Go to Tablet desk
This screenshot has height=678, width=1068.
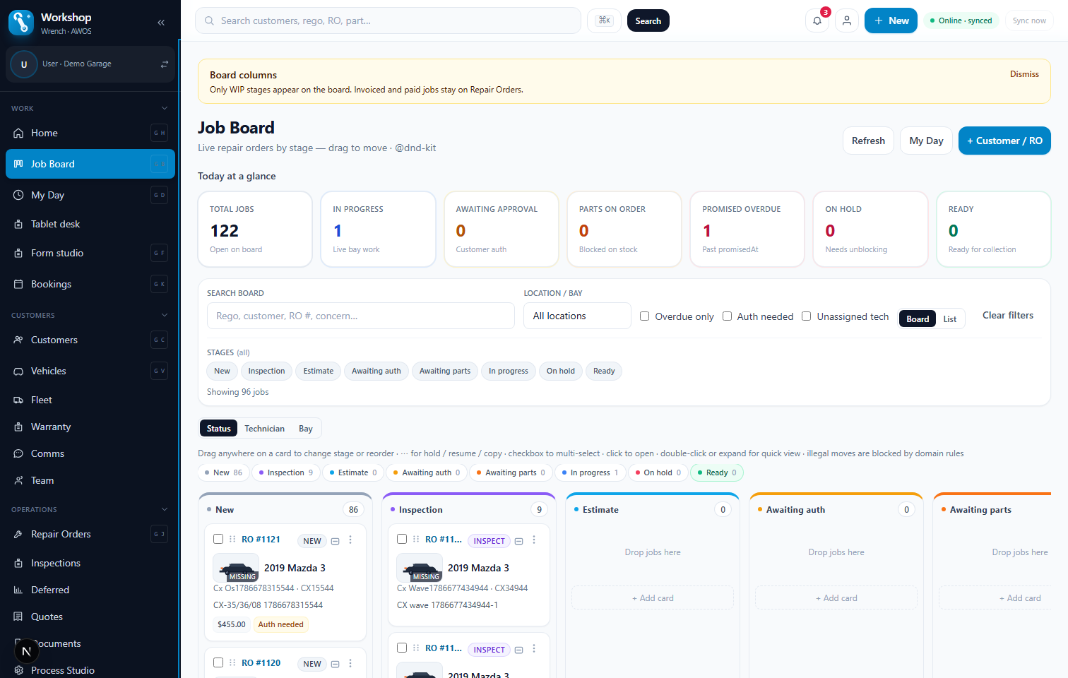(90, 224)
